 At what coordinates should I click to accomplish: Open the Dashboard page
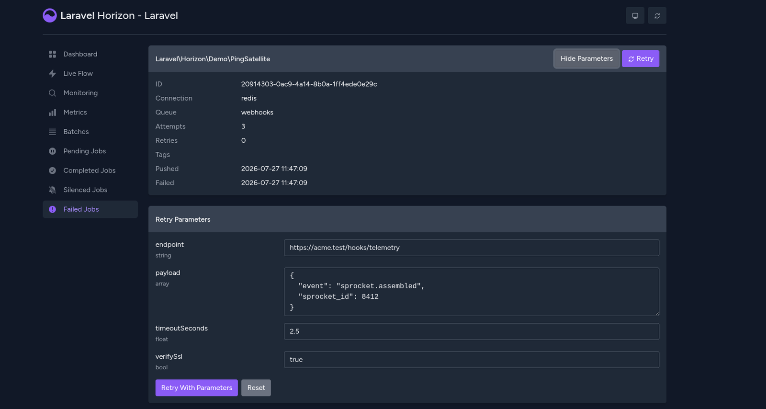click(90, 54)
